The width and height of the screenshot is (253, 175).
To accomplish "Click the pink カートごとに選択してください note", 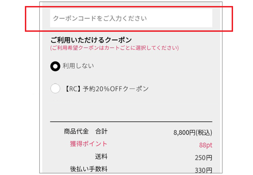I will (114, 48).
